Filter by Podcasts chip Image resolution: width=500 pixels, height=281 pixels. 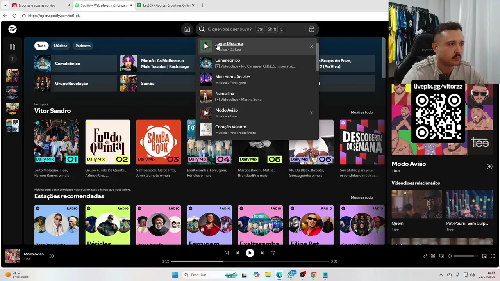click(83, 46)
